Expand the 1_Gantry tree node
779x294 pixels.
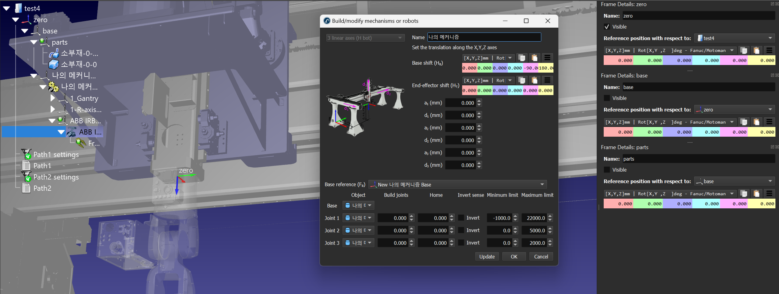tap(52, 98)
